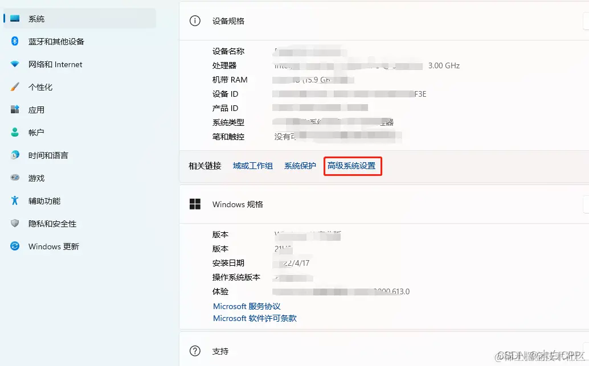589x366 pixels.
Task: Select 帐户 in the sidebar
Action: [80, 132]
